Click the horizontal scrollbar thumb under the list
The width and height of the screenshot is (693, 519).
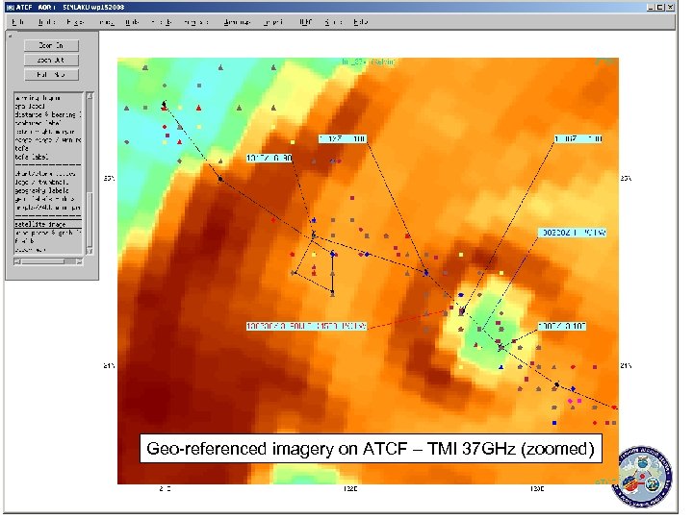tap(43, 261)
